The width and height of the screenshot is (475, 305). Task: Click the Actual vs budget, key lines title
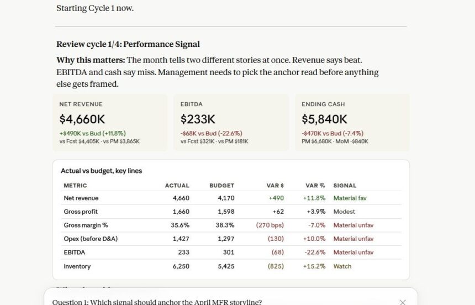pos(101,171)
